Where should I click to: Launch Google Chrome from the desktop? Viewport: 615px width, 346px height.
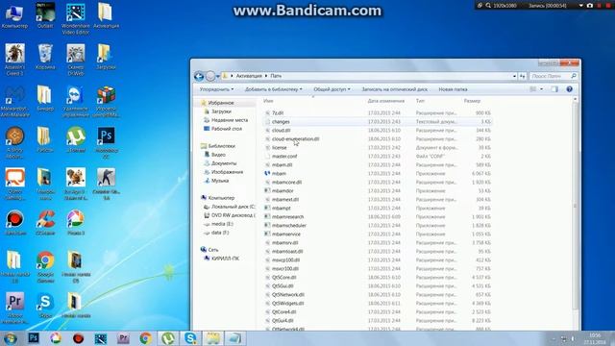tap(45, 267)
